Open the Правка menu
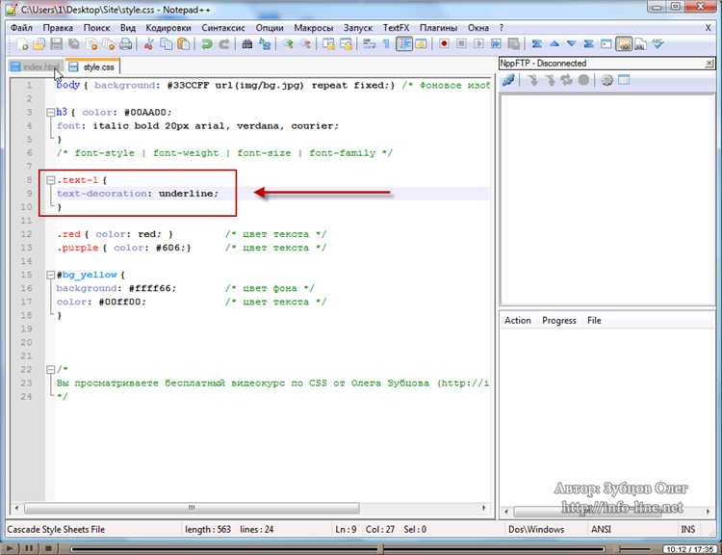 point(58,28)
